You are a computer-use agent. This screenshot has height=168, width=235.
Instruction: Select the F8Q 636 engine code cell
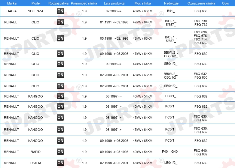pyautogui.click(x=201, y=11)
